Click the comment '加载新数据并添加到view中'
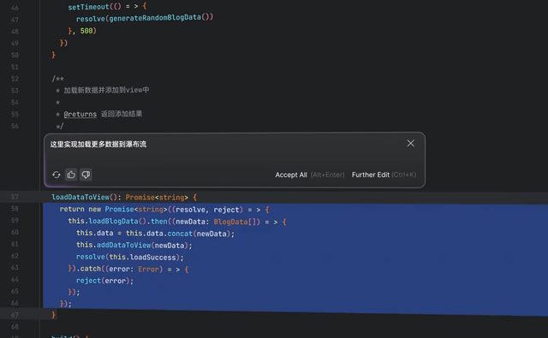Screen dimensions: 548x338 106,90
